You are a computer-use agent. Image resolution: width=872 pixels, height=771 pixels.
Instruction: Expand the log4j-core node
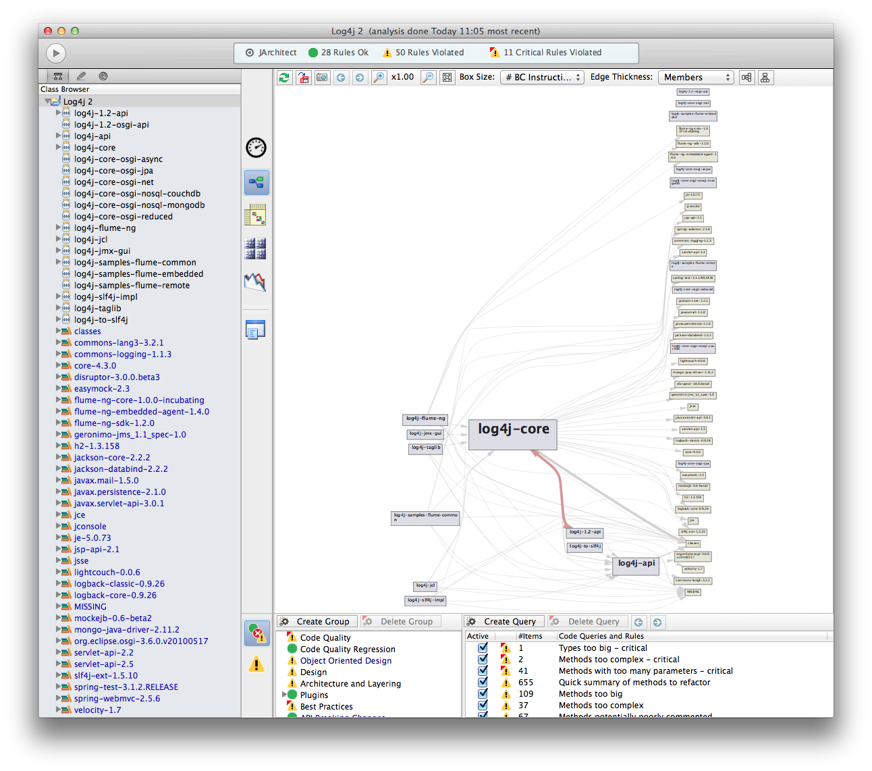(59, 147)
